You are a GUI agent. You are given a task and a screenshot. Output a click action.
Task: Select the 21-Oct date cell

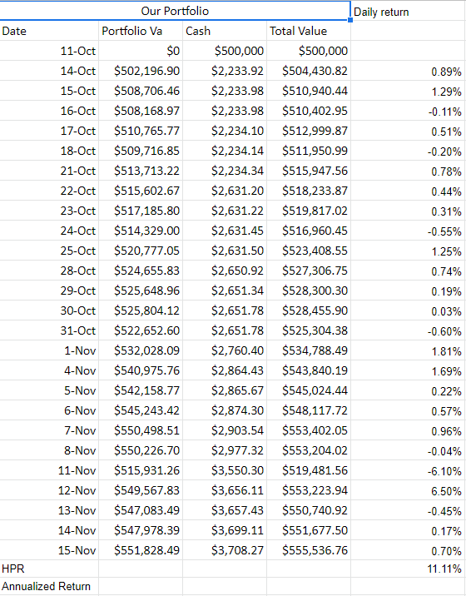(x=49, y=171)
